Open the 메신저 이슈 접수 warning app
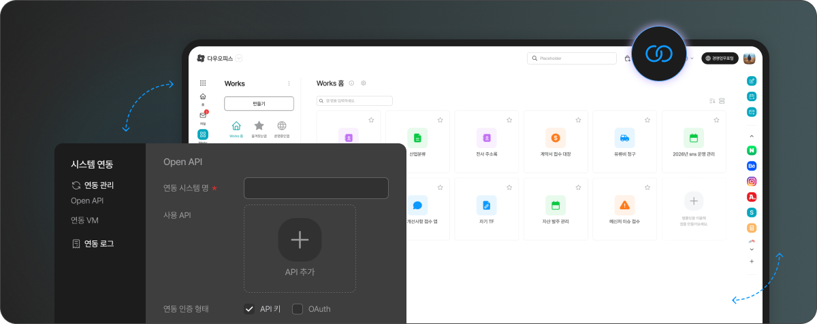Image resolution: width=817 pixels, height=324 pixels. pyautogui.click(x=624, y=205)
